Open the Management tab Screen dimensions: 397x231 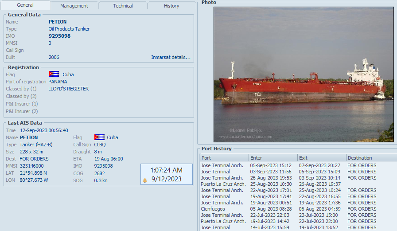(74, 6)
